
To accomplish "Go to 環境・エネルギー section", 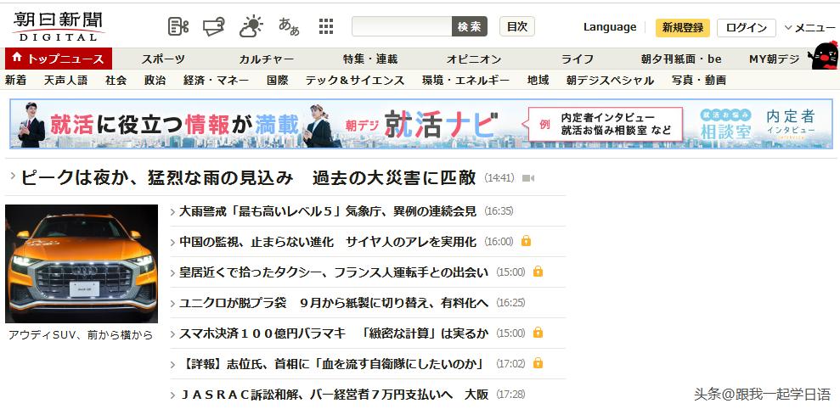I will [x=465, y=81].
